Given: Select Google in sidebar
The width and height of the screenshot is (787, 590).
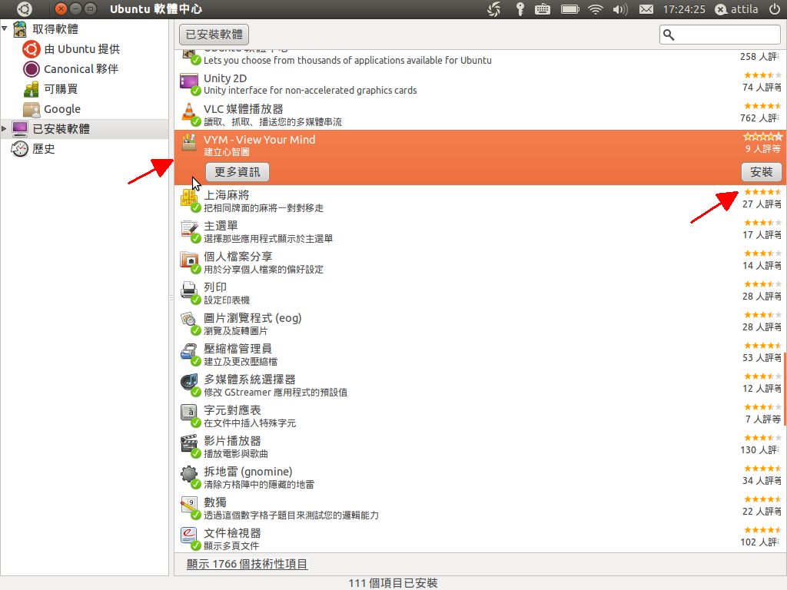Looking at the screenshot, I should [x=62, y=109].
